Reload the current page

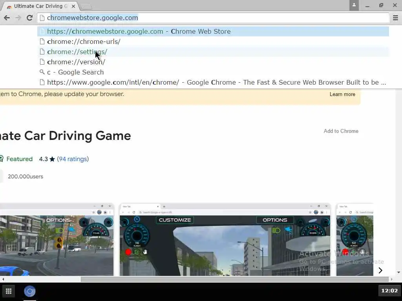[29, 18]
